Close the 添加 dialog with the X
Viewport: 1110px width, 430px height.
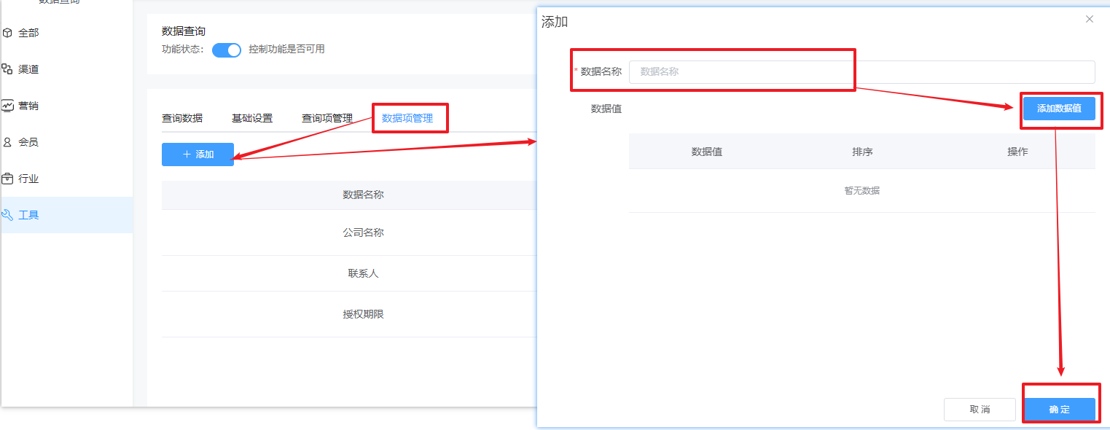1089,20
